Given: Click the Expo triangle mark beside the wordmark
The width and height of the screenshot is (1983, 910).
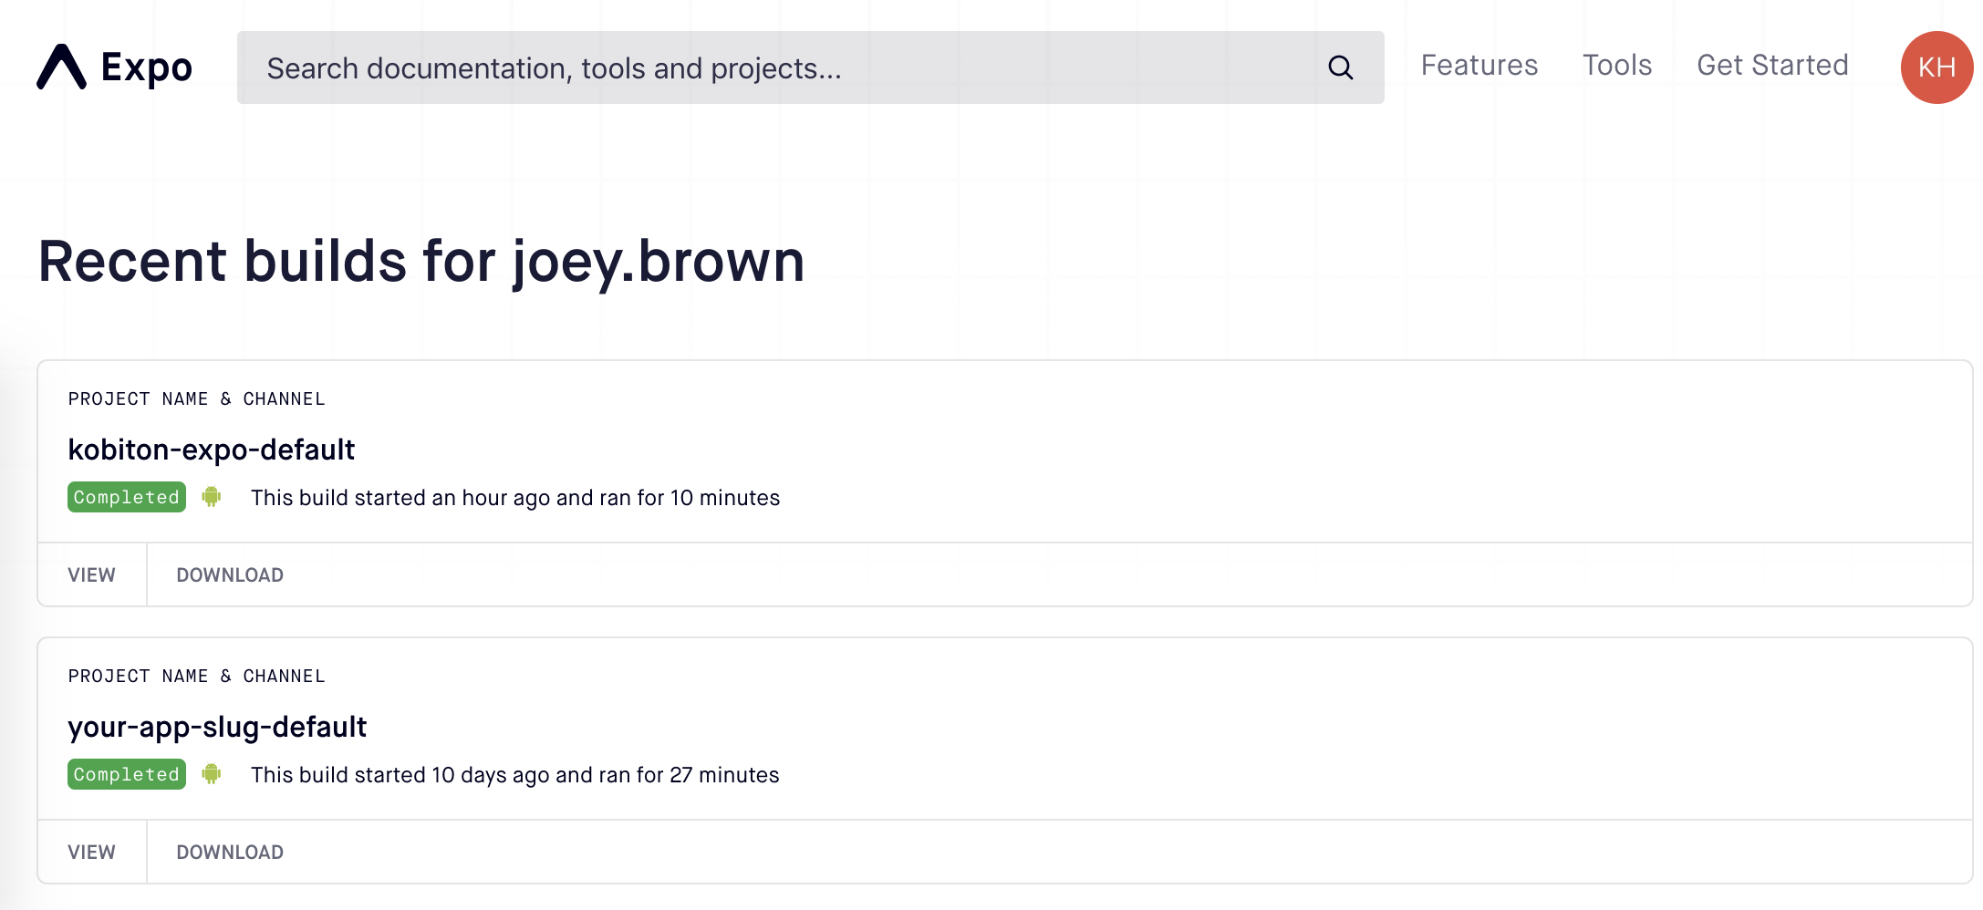Looking at the screenshot, I should coord(60,67).
